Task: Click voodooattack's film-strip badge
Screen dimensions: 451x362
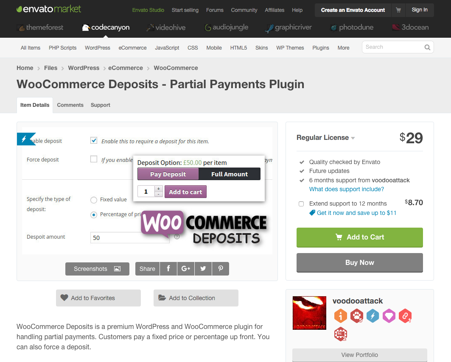Action: point(341,334)
